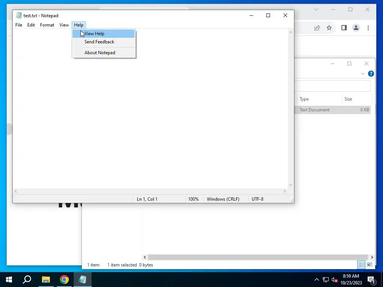This screenshot has width=383, height=287.
Task: Maximize the Chrome window
Action: (x=350, y=9)
